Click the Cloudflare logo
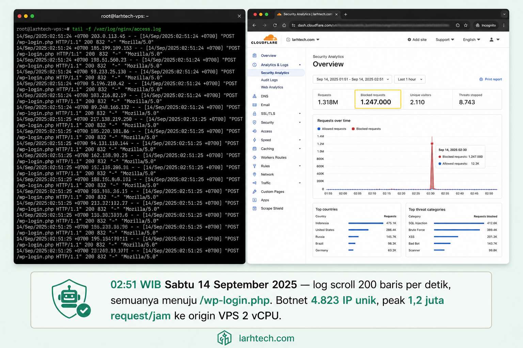The image size is (523, 348). pos(264,39)
